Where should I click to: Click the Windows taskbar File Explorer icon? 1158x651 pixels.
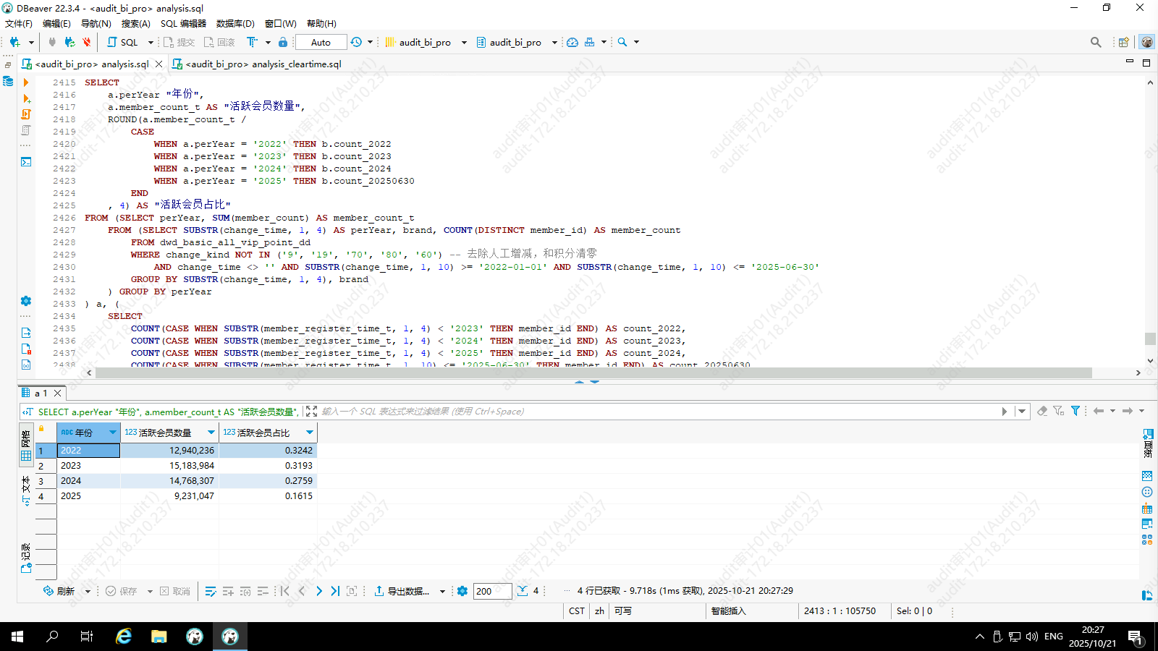159,637
